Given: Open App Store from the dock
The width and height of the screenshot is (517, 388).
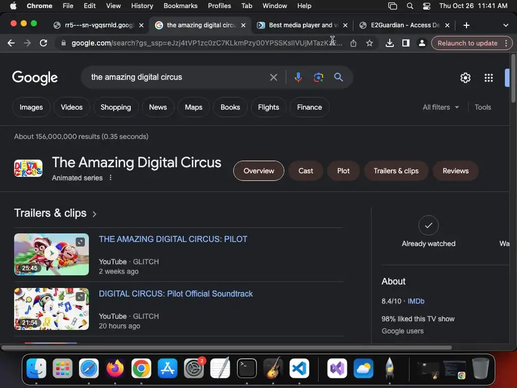Looking at the screenshot, I should (168, 368).
